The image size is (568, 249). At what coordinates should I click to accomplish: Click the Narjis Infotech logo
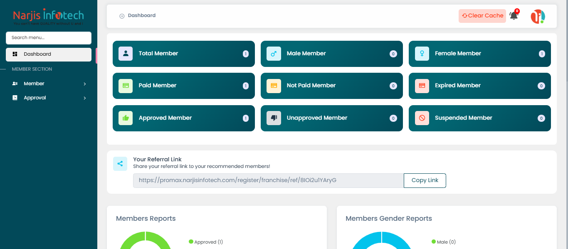(49, 17)
